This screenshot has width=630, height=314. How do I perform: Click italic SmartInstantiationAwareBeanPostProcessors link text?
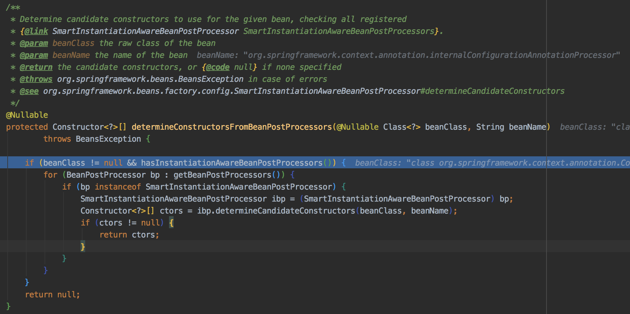tap(339, 31)
